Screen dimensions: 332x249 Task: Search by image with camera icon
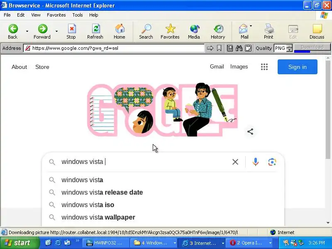[x=272, y=162]
